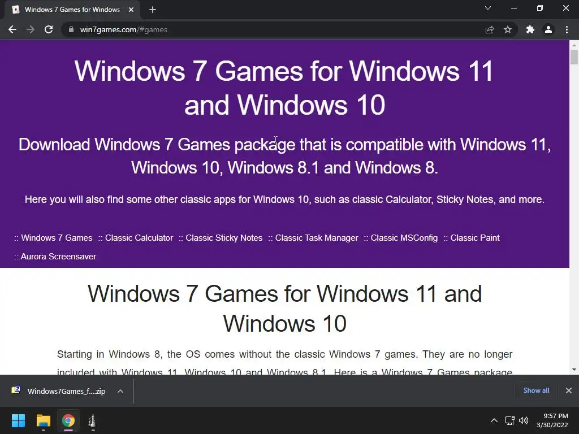
Task: Reload the win7games.com page
Action: coord(49,29)
